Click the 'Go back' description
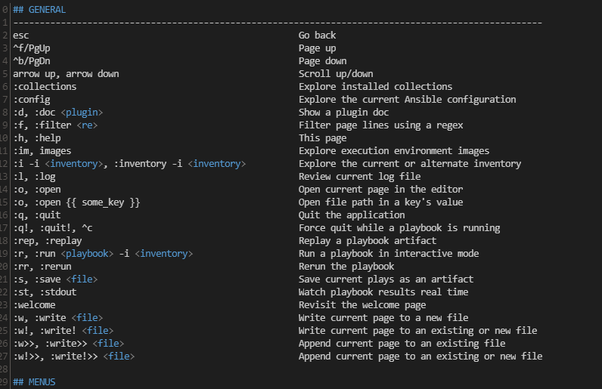602x389 pixels. (317, 36)
